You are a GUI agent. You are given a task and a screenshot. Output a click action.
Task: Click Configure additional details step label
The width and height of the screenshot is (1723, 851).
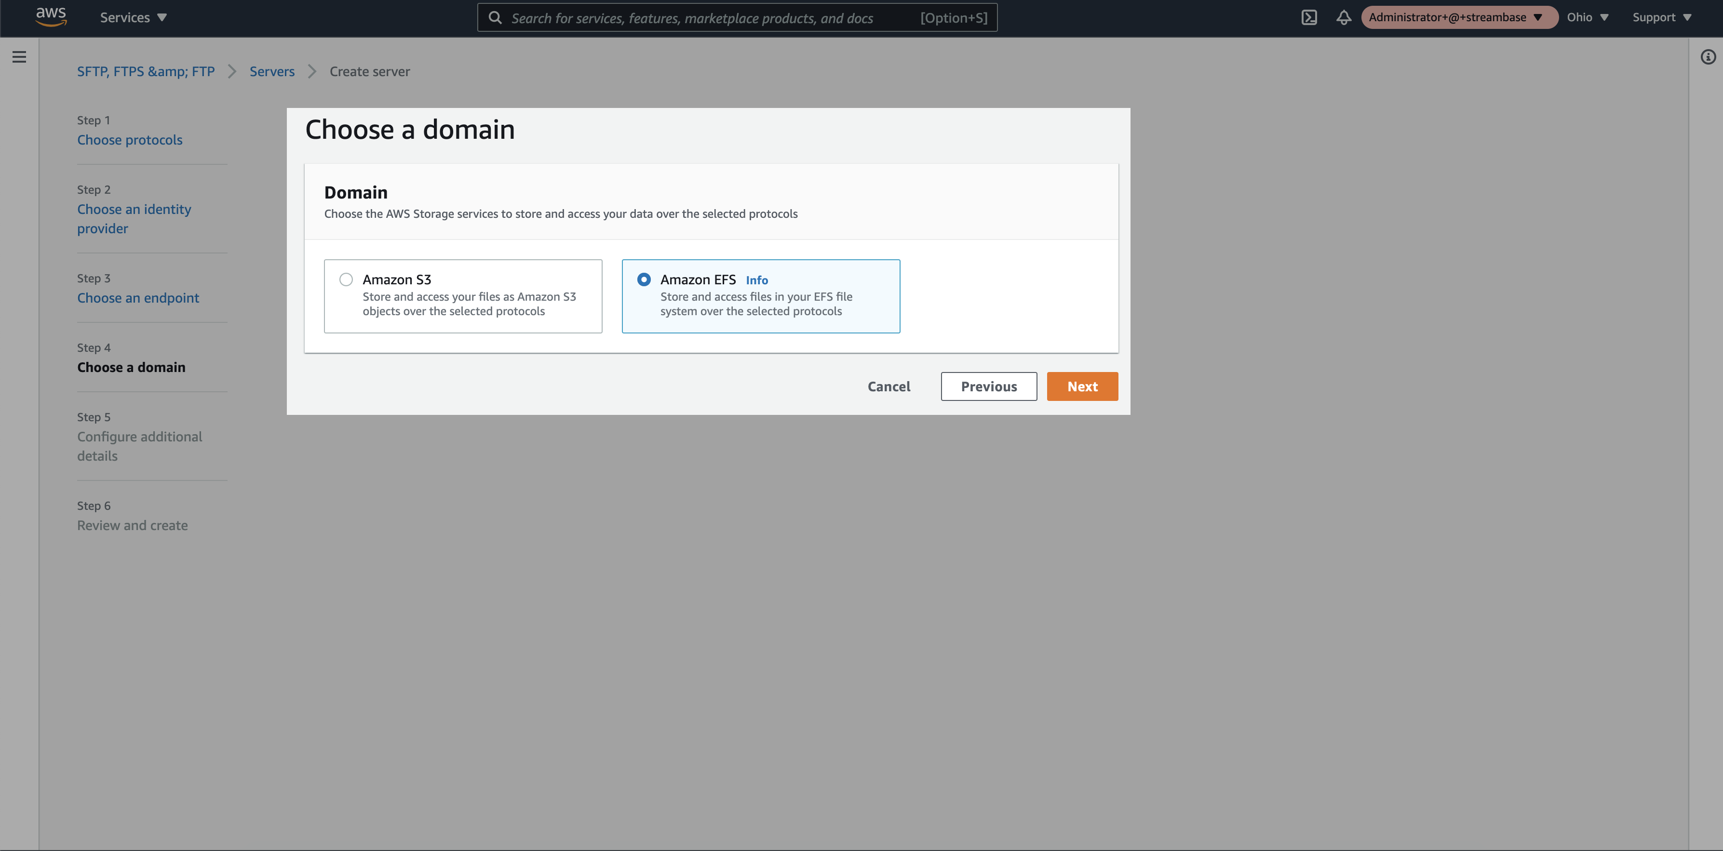point(139,446)
